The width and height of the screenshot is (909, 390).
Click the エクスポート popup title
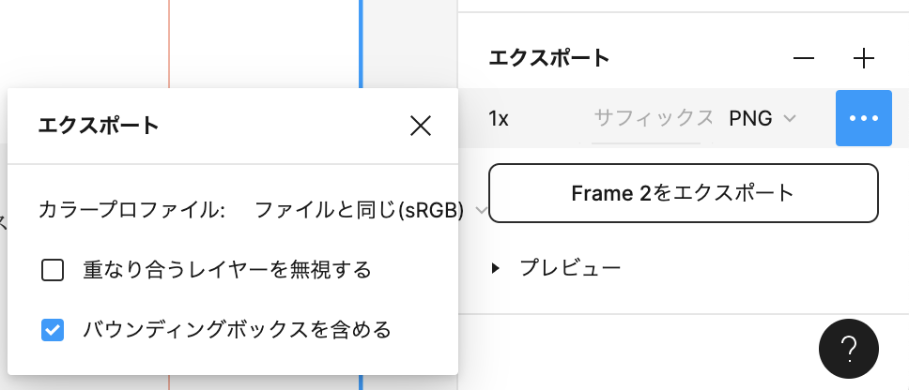pos(98,126)
